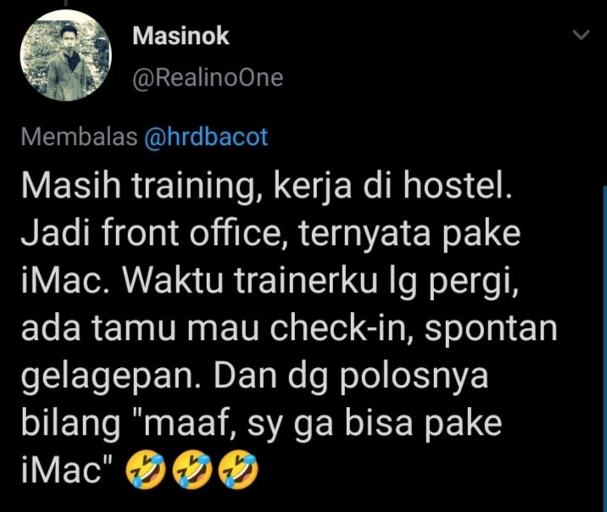
Task: Open Masinok's profile picture
Action: coord(66,55)
